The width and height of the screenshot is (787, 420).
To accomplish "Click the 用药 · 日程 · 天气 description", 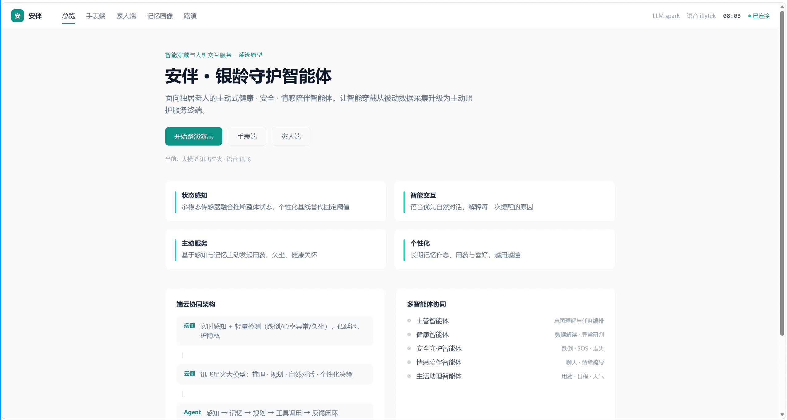I will pos(582,376).
